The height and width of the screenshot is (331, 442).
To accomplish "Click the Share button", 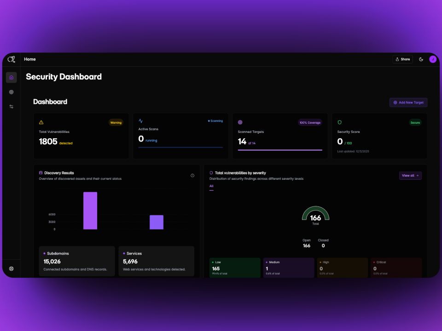I will (402, 59).
